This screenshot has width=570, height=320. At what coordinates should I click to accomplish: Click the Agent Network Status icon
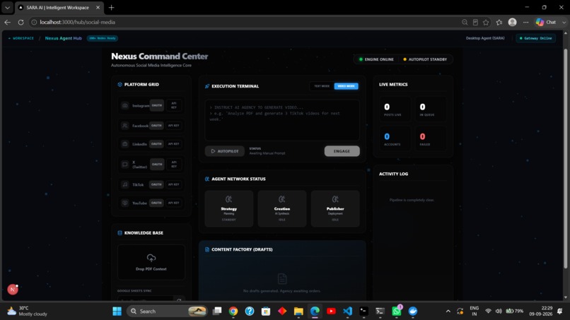(207, 179)
